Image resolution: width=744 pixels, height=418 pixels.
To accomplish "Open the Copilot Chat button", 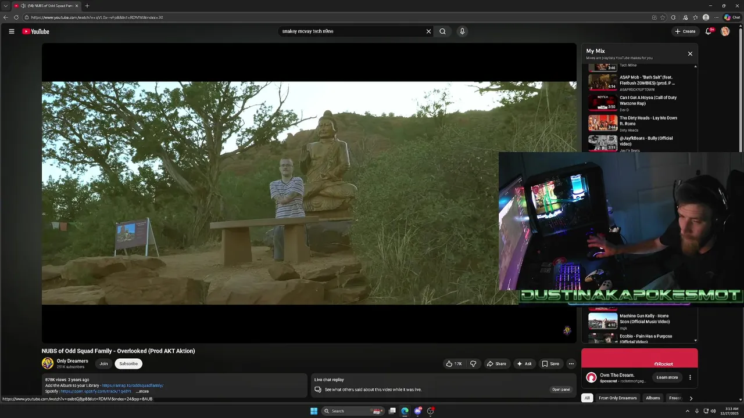I will (732, 17).
